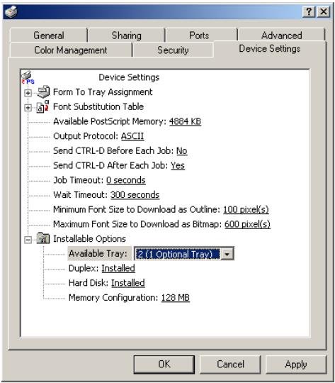Screen dimensions: 335x383
Task: Click the Duplex 'Installed' value
Action: pos(118,268)
